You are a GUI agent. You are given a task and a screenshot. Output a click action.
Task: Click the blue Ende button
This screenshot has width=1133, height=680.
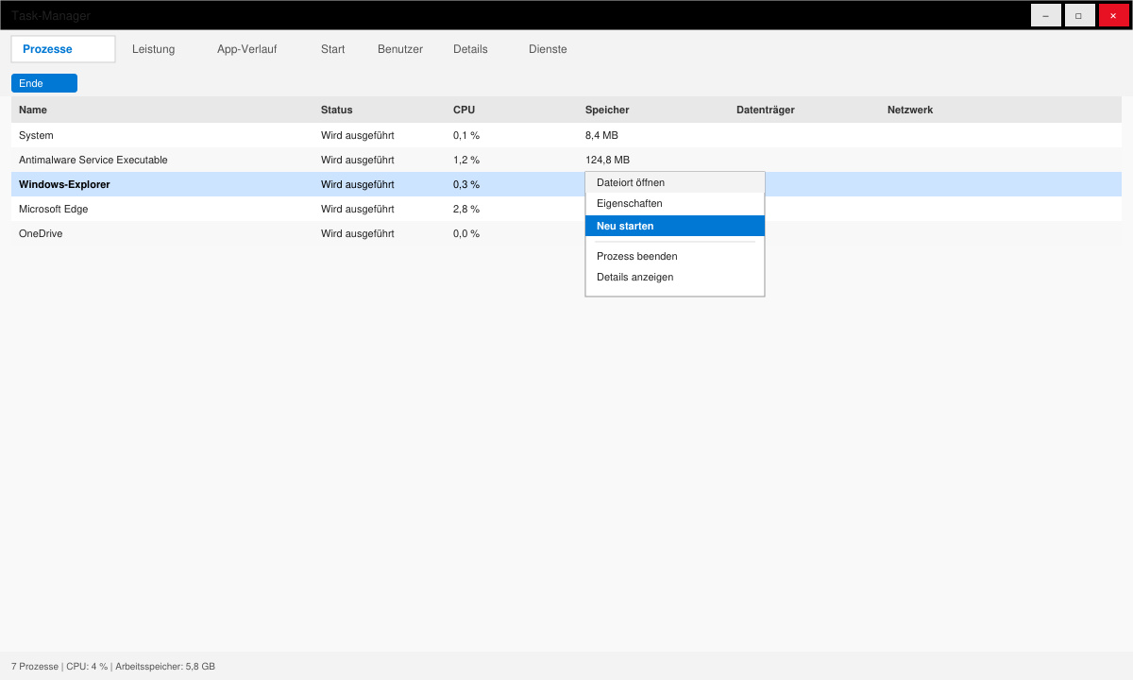coord(44,83)
